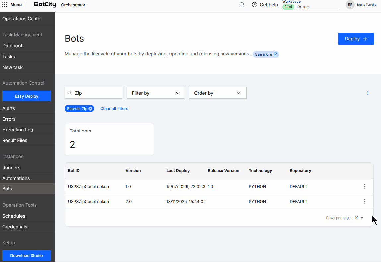Click the blue Deploy button
The width and height of the screenshot is (381, 262).
(356, 39)
